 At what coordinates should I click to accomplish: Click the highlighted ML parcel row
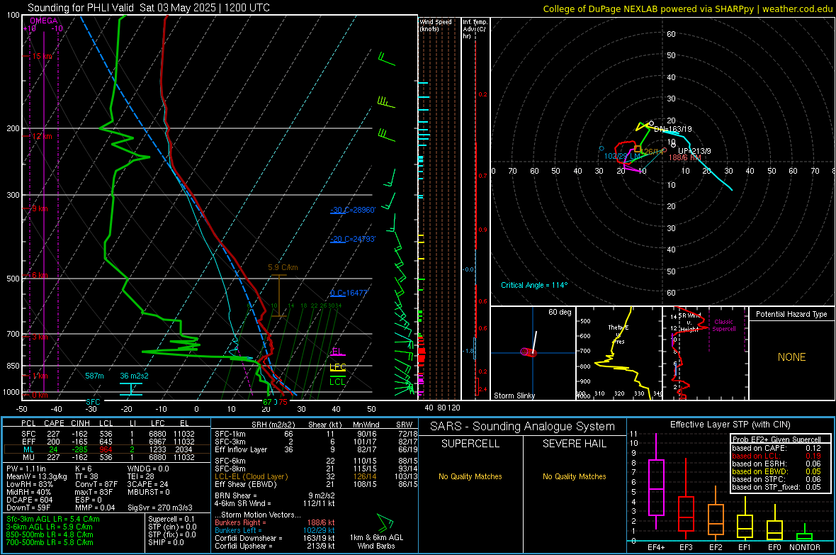107,449
